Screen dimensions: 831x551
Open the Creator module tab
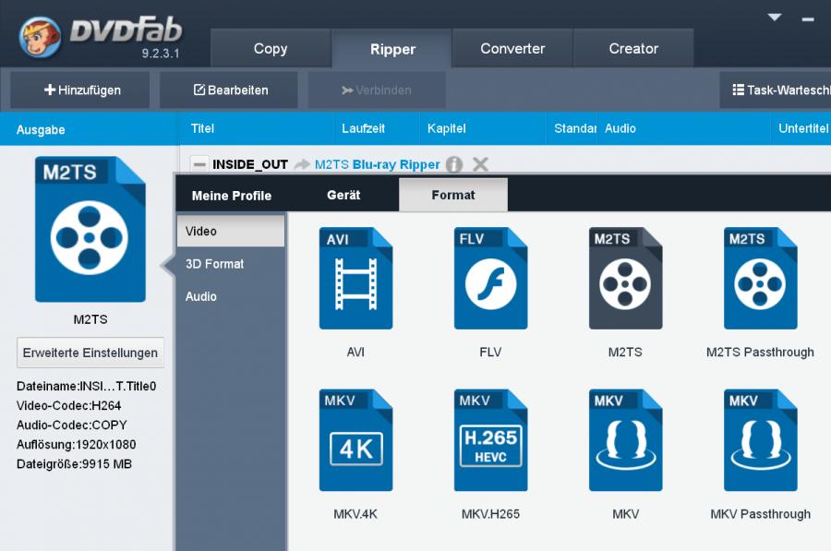pyautogui.click(x=633, y=48)
